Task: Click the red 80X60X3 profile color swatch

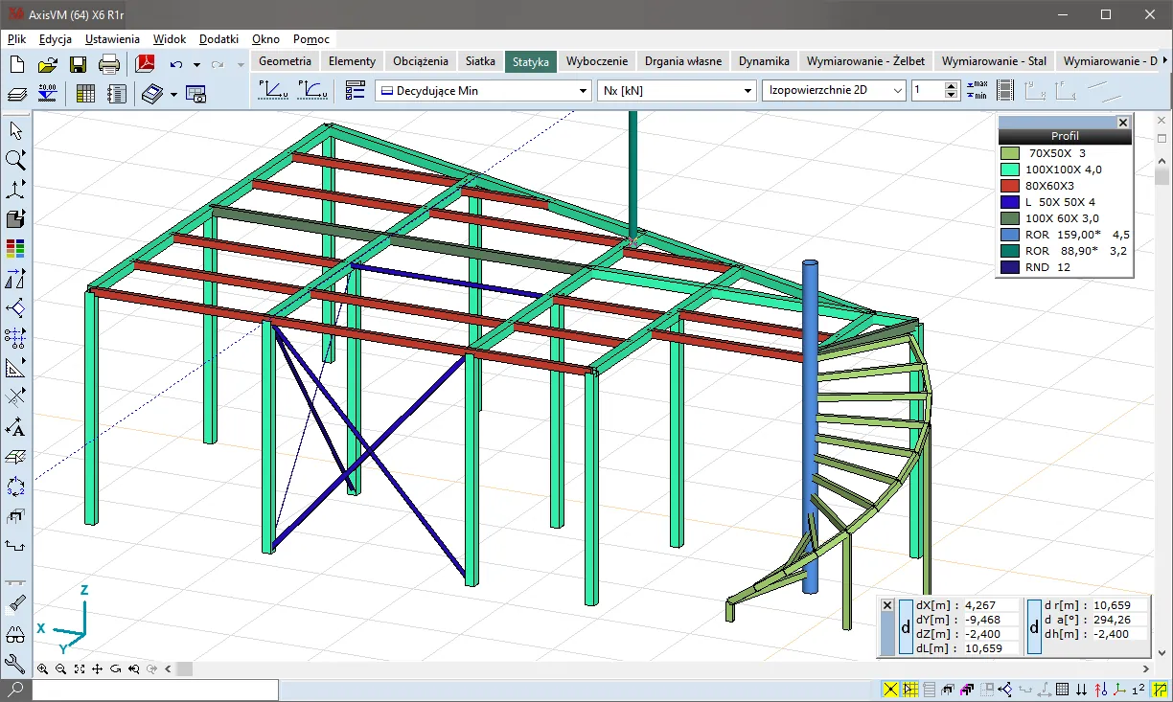Action: click(1009, 186)
